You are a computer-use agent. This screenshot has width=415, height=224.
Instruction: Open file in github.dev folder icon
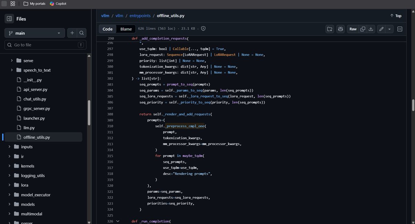tap(330, 29)
